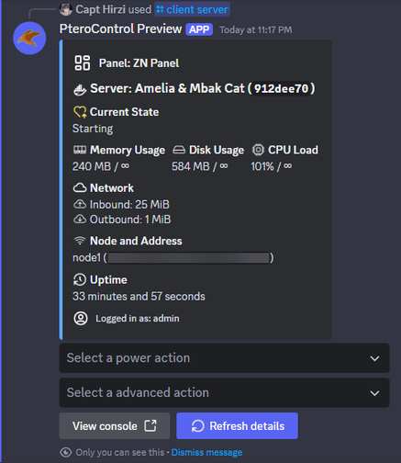This screenshot has height=463, width=401.
Task: Click the Memory Usage RAM icon
Action: (80, 150)
